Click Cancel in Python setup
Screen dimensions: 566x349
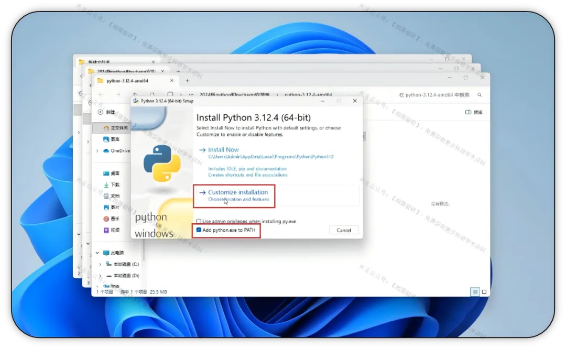[344, 230]
